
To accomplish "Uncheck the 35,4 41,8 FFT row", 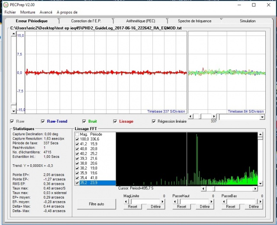I will point(77,178).
